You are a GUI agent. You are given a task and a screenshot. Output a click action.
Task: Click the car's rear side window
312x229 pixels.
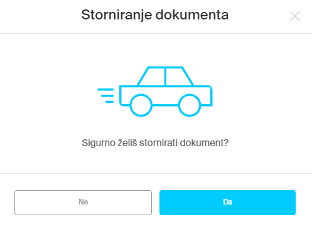coord(152,77)
